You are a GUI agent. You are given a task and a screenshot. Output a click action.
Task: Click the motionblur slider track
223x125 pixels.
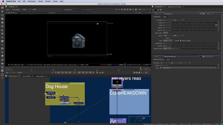click(x=194, y=43)
